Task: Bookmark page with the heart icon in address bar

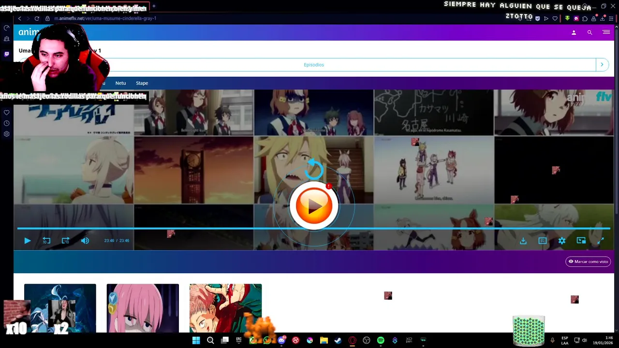Action: click(555, 18)
